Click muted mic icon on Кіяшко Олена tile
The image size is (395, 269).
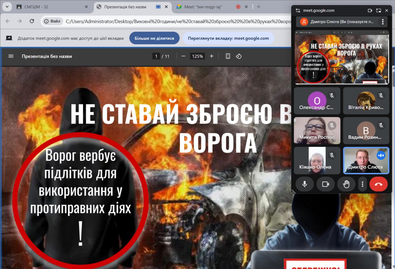pos(332,155)
